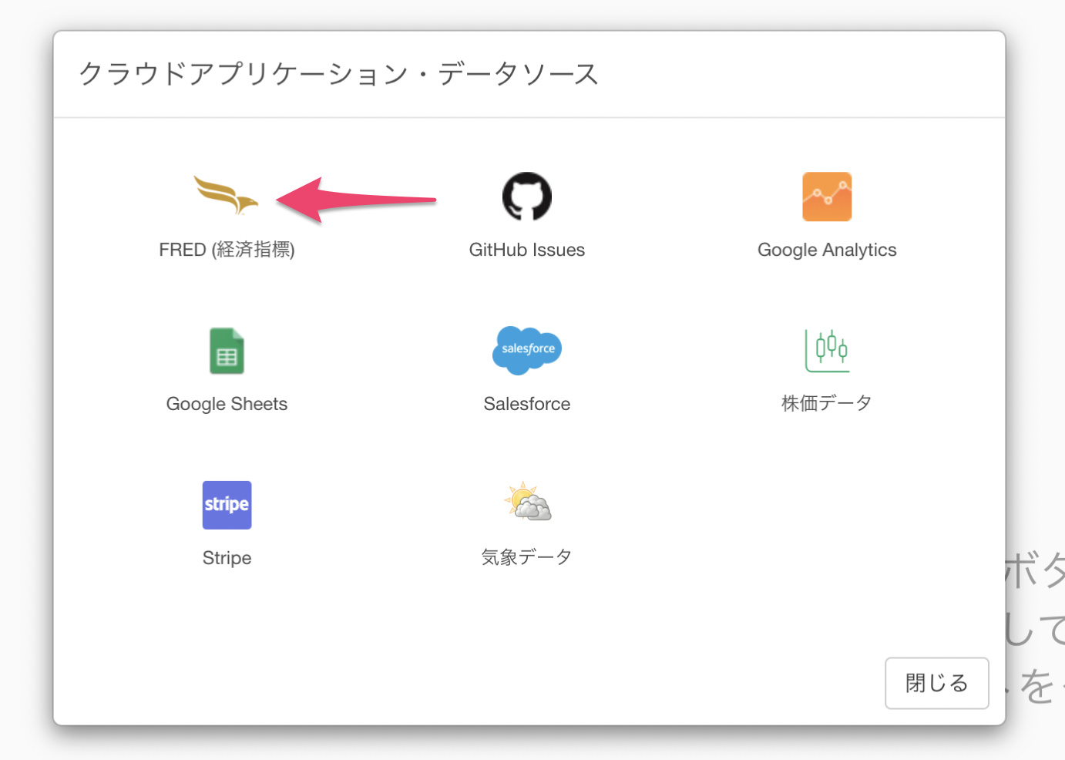The width and height of the screenshot is (1065, 760).
Task: Select the sun and cloud weather icon
Action: [528, 502]
